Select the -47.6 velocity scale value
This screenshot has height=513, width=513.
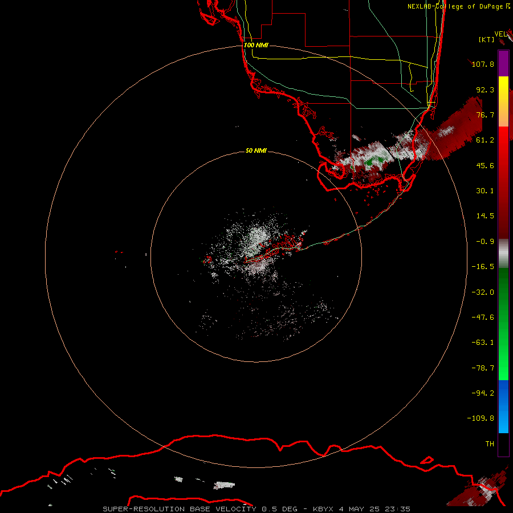[x=483, y=317]
